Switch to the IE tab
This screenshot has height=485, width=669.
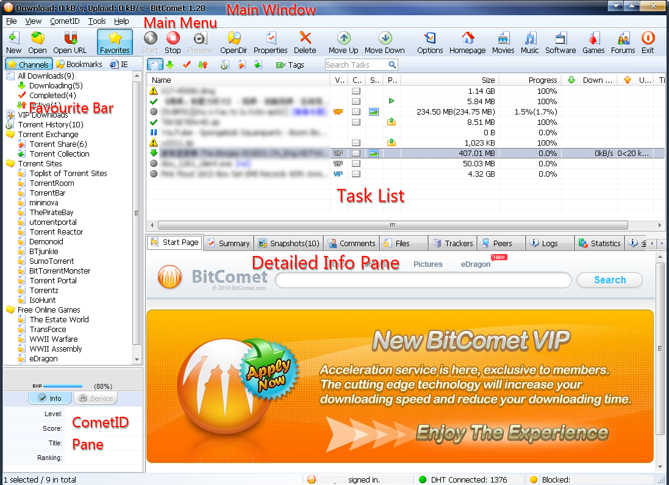point(119,65)
